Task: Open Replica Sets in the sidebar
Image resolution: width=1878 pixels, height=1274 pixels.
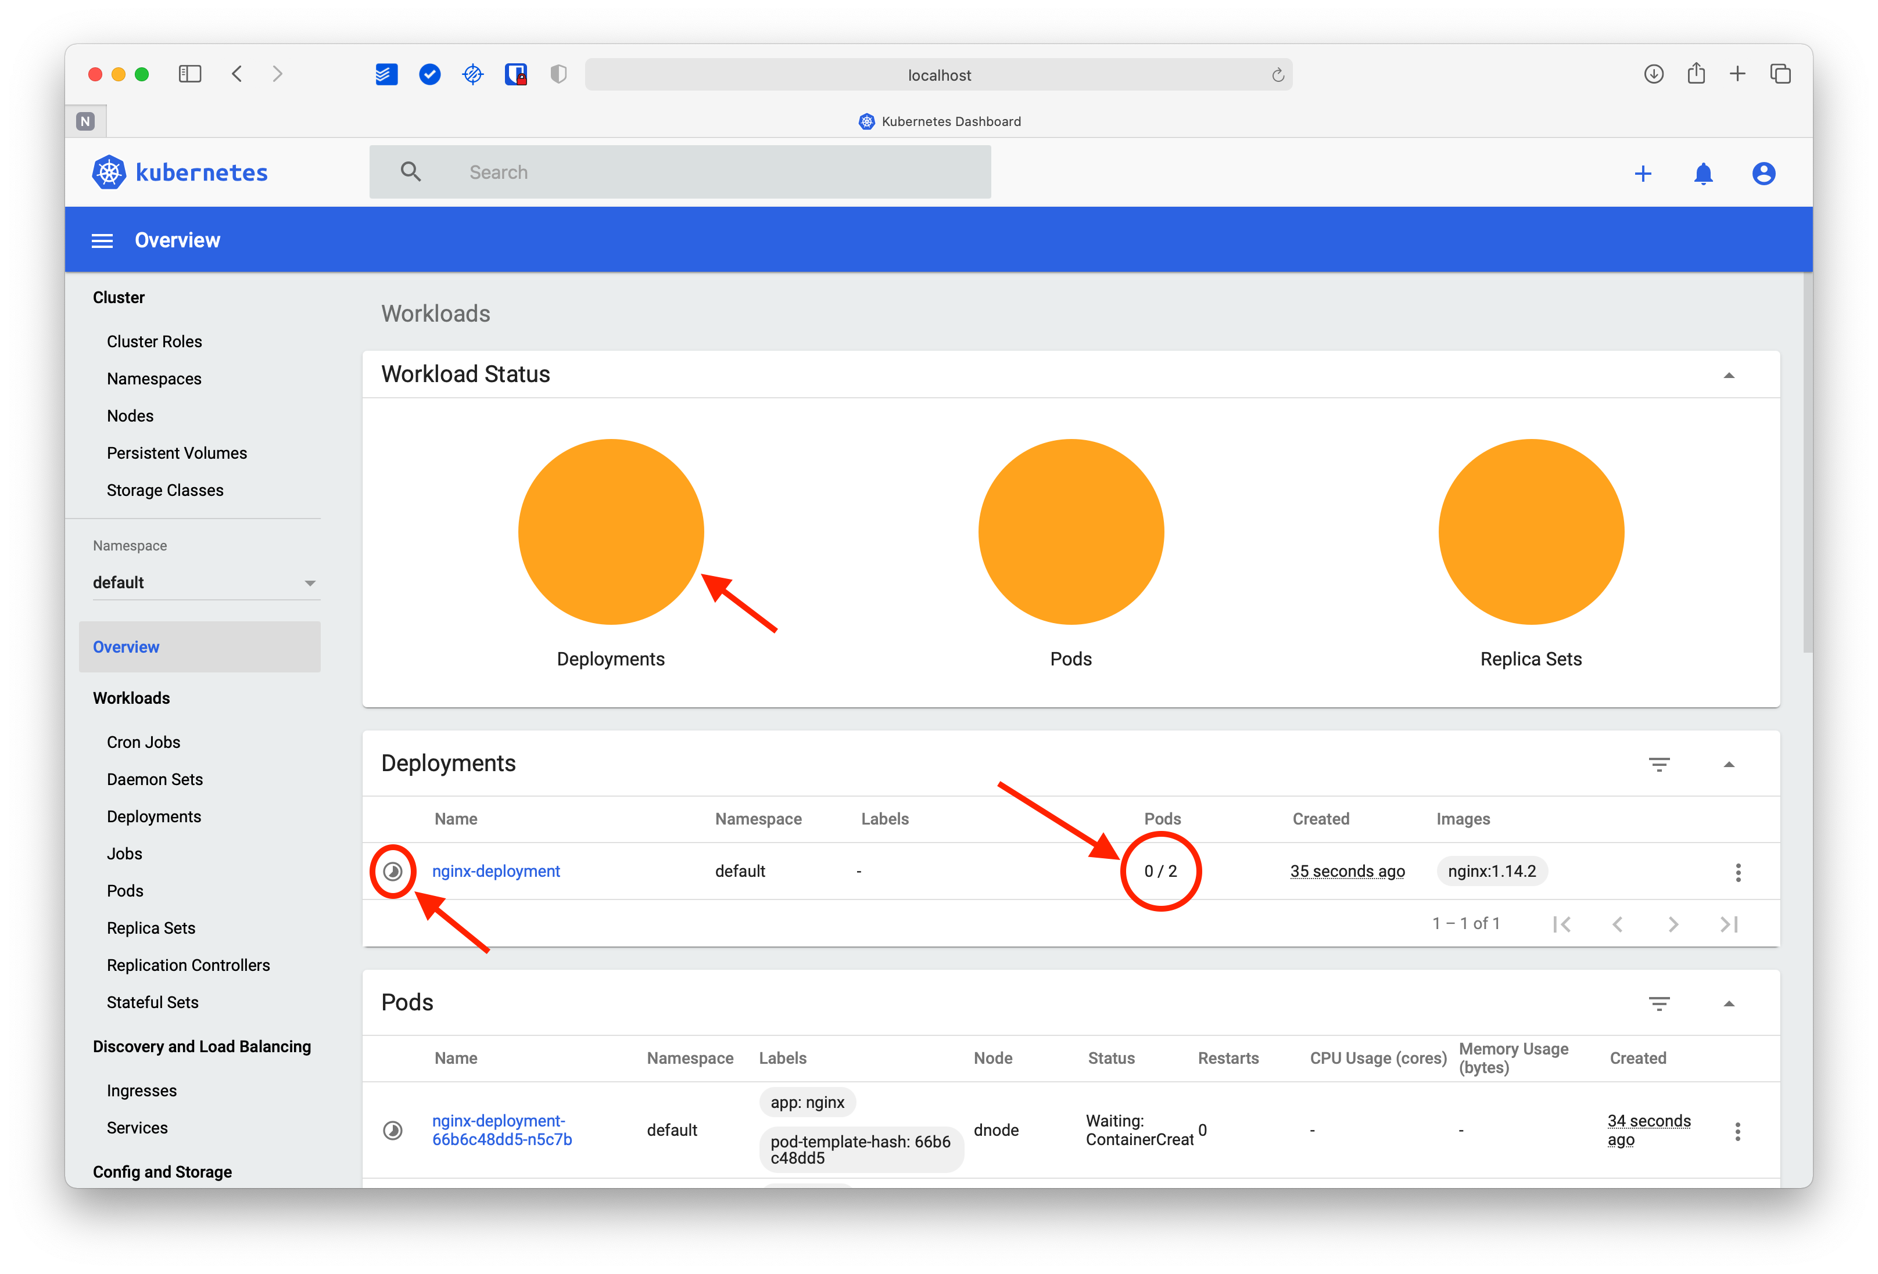Action: coord(150,928)
